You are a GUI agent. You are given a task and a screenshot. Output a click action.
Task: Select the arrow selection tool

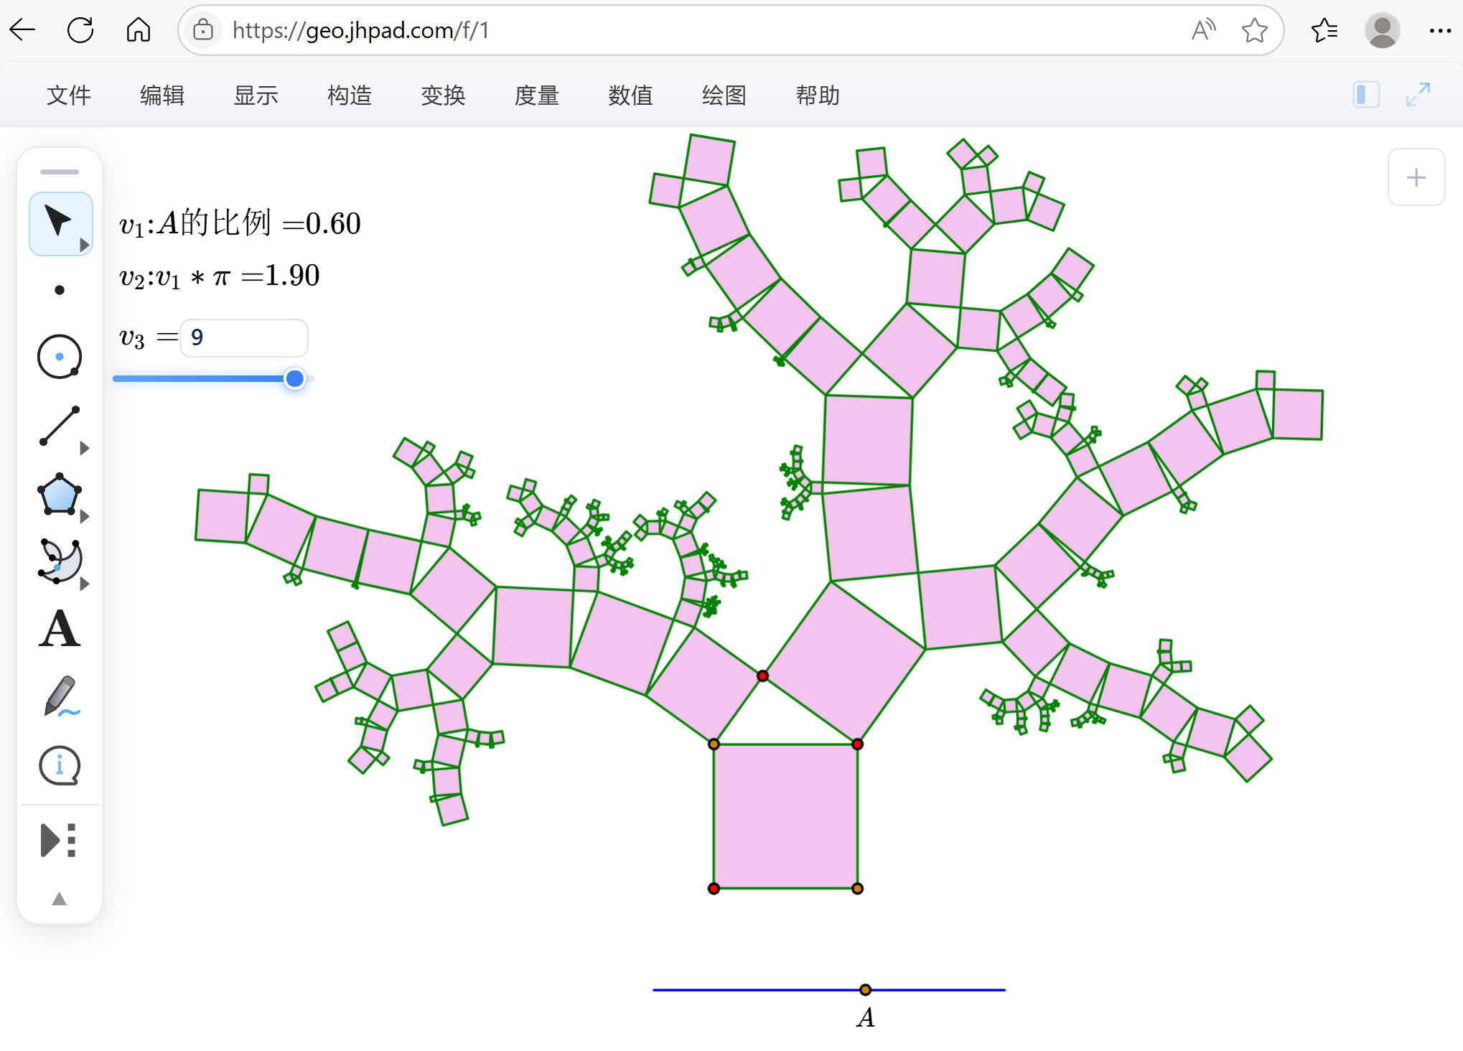coord(60,222)
